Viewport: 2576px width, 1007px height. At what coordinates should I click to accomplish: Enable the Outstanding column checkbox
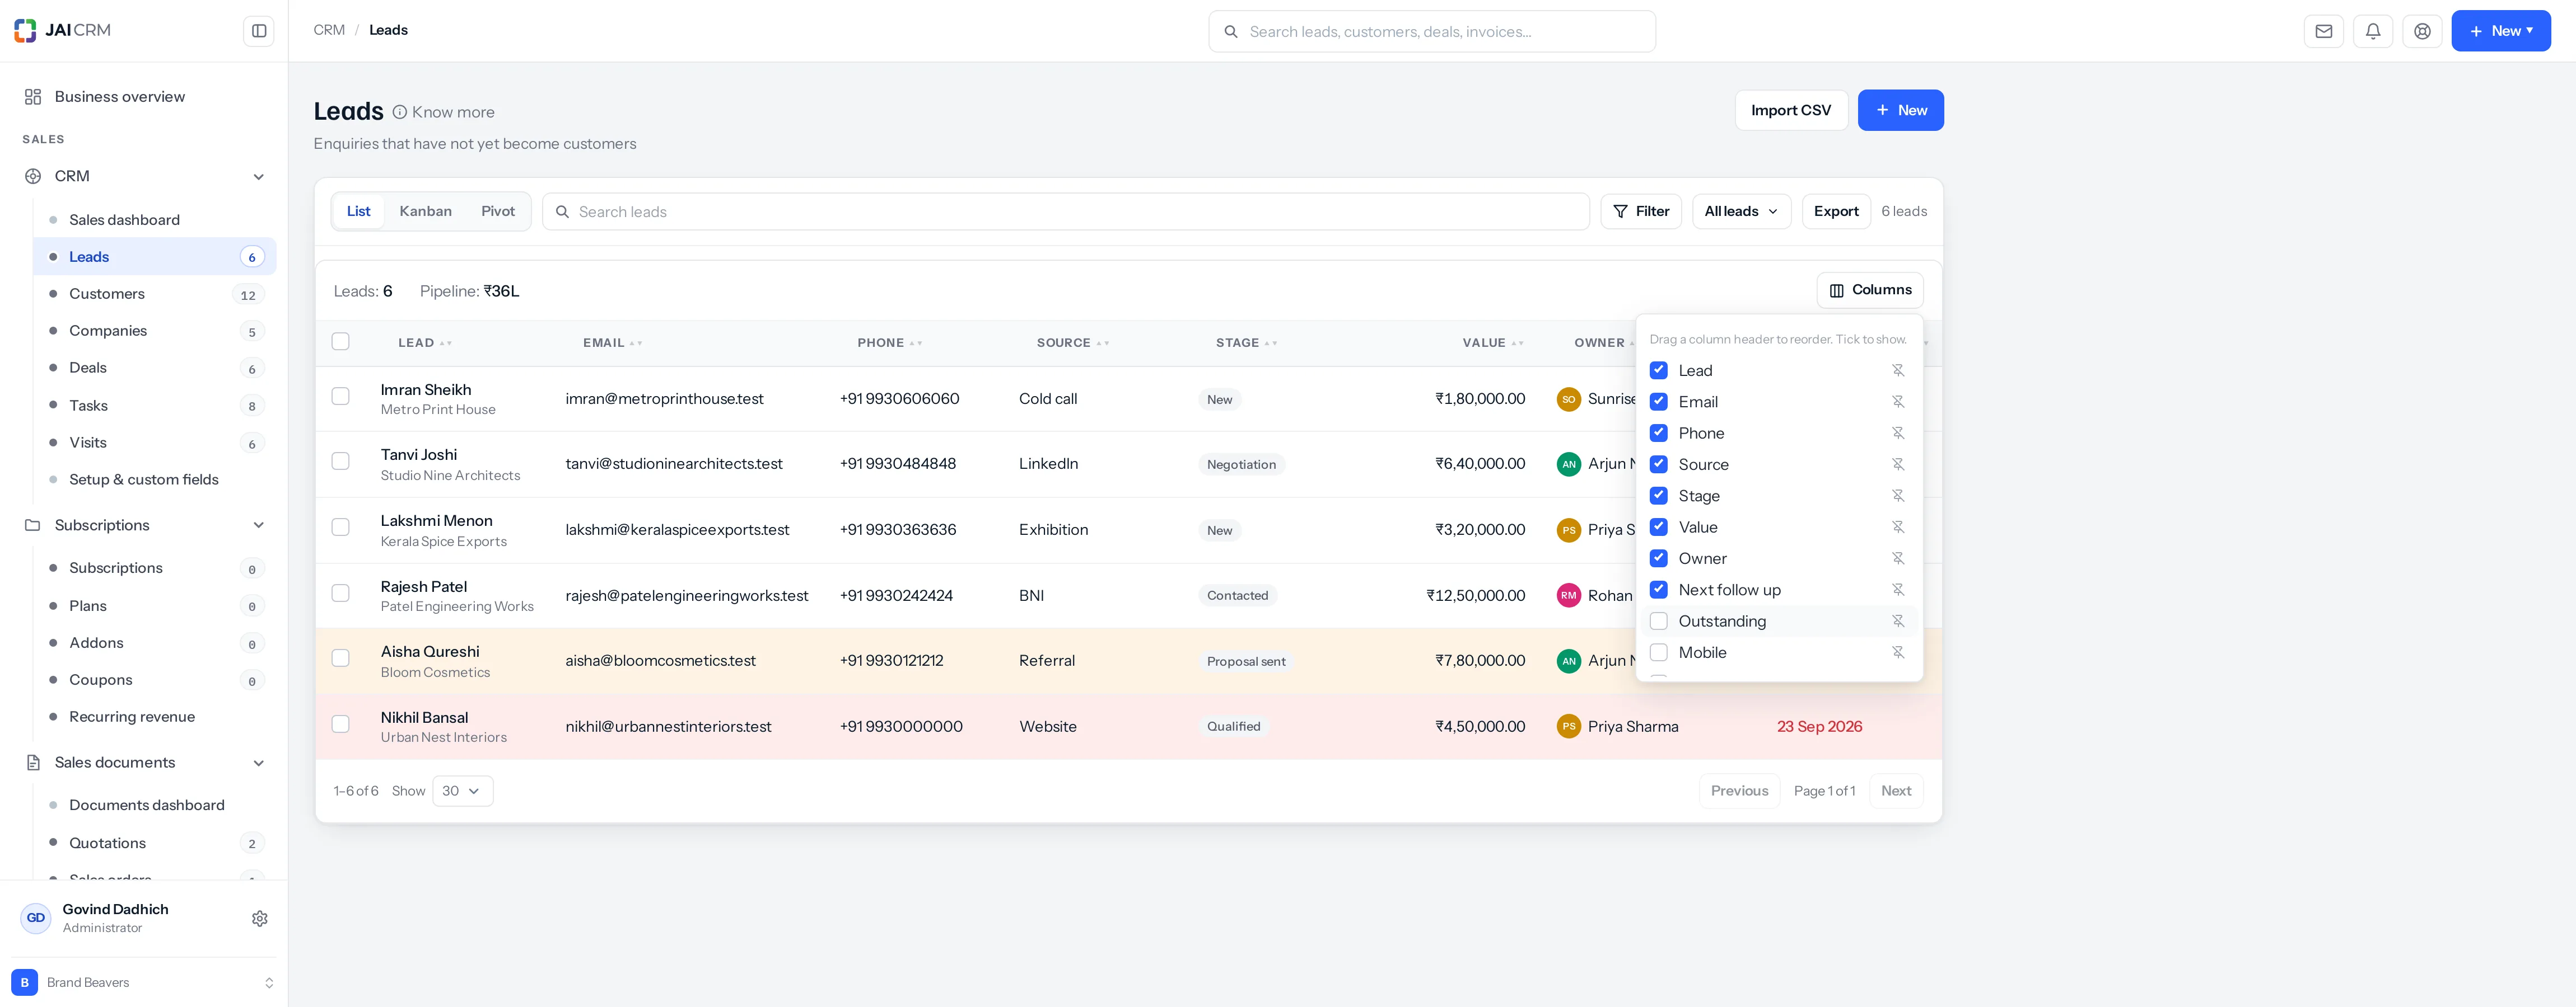(x=1658, y=622)
